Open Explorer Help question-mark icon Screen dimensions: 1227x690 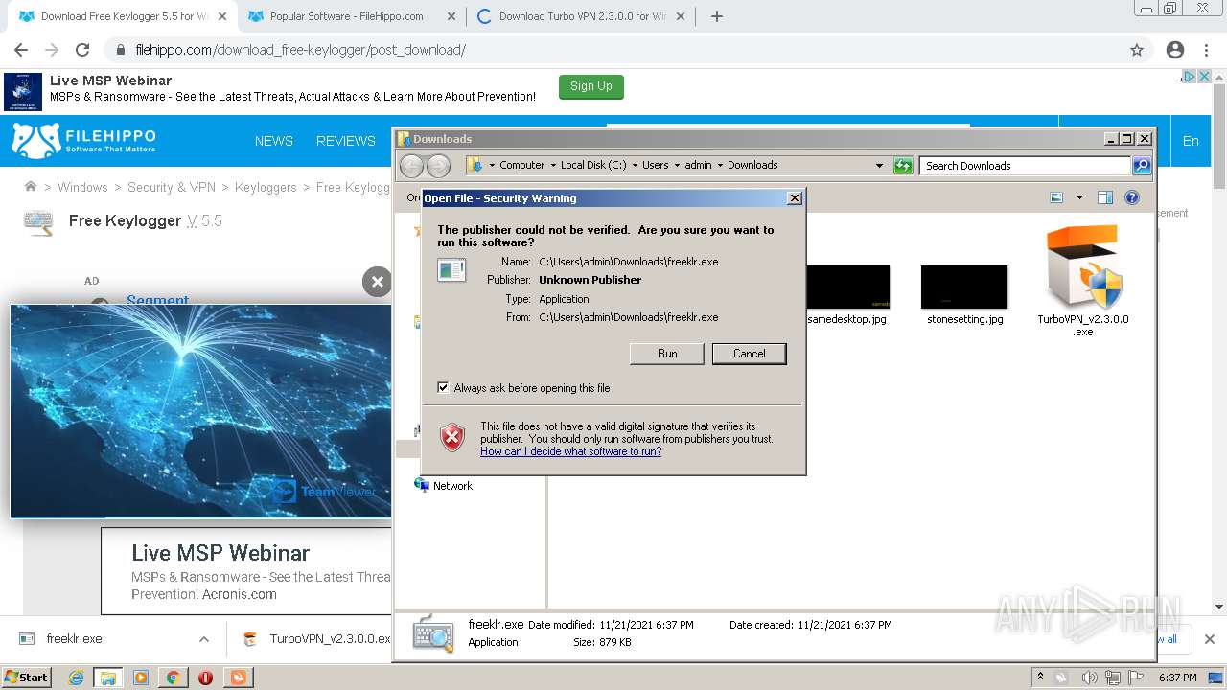pyautogui.click(x=1132, y=197)
